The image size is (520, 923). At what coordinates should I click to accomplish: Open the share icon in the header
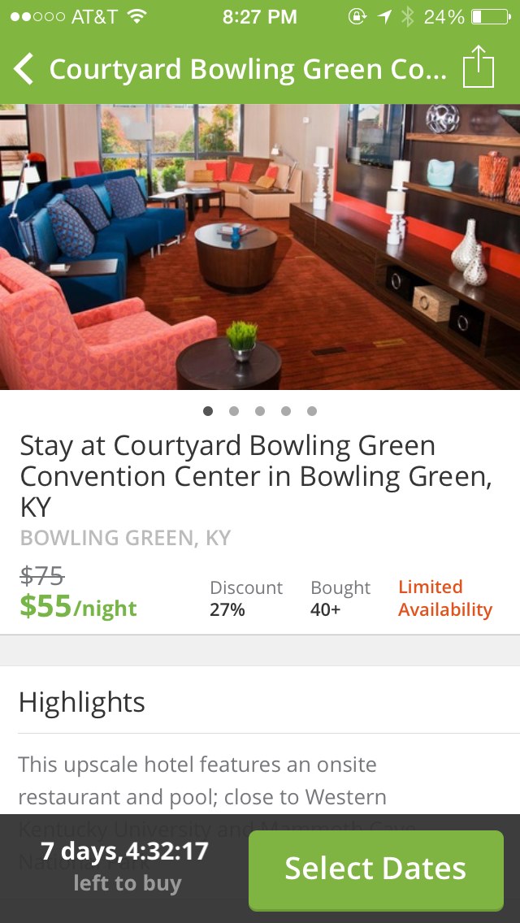(479, 67)
